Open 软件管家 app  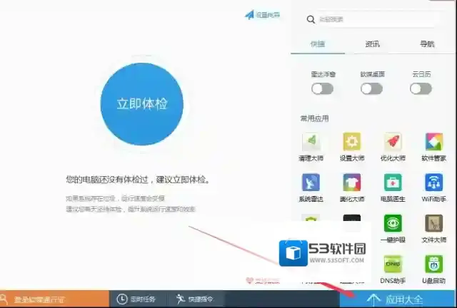point(433,147)
